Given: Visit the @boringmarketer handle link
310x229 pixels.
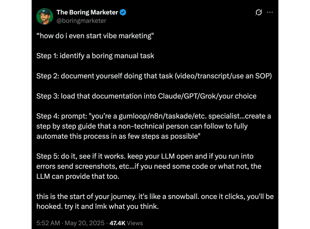Looking at the screenshot, I should click(81, 21).
